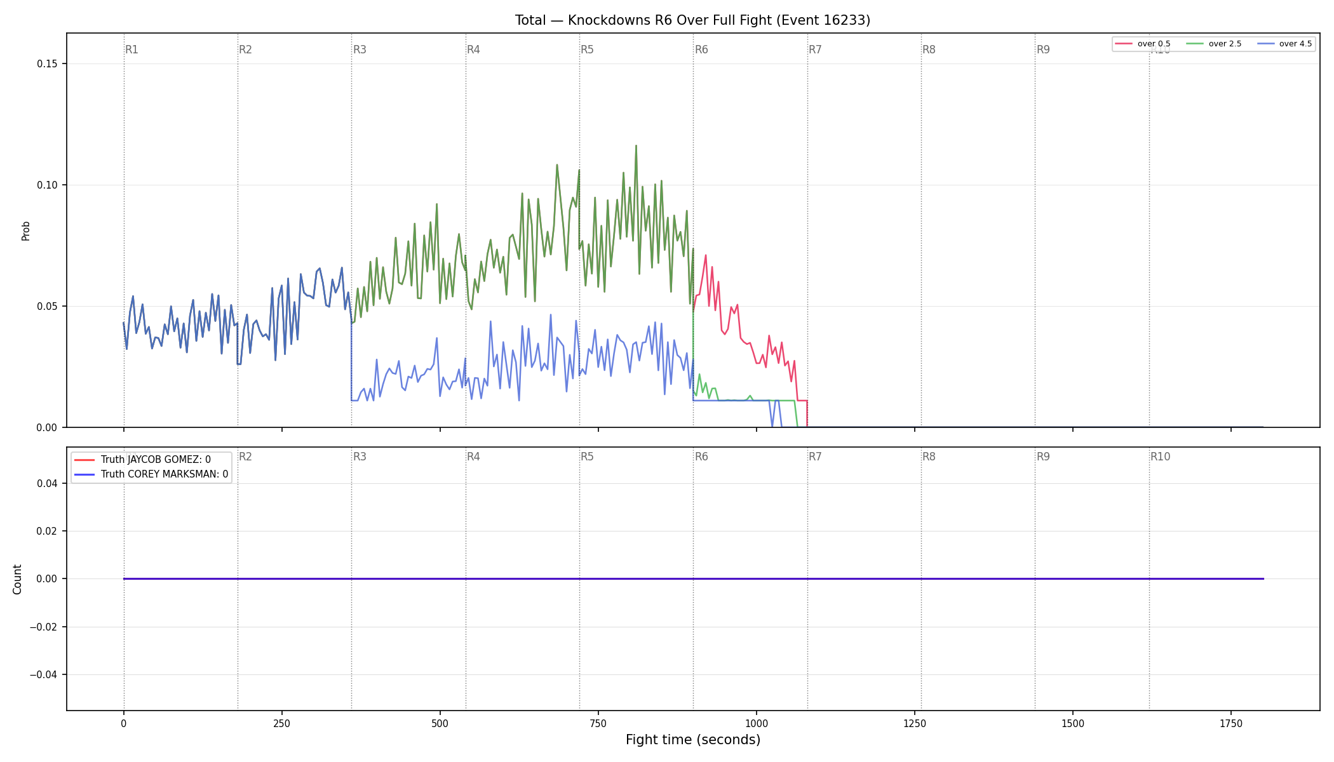1334x762 pixels.
Task: Click the 1750 tick label on x-axis
Action: coord(1231,723)
